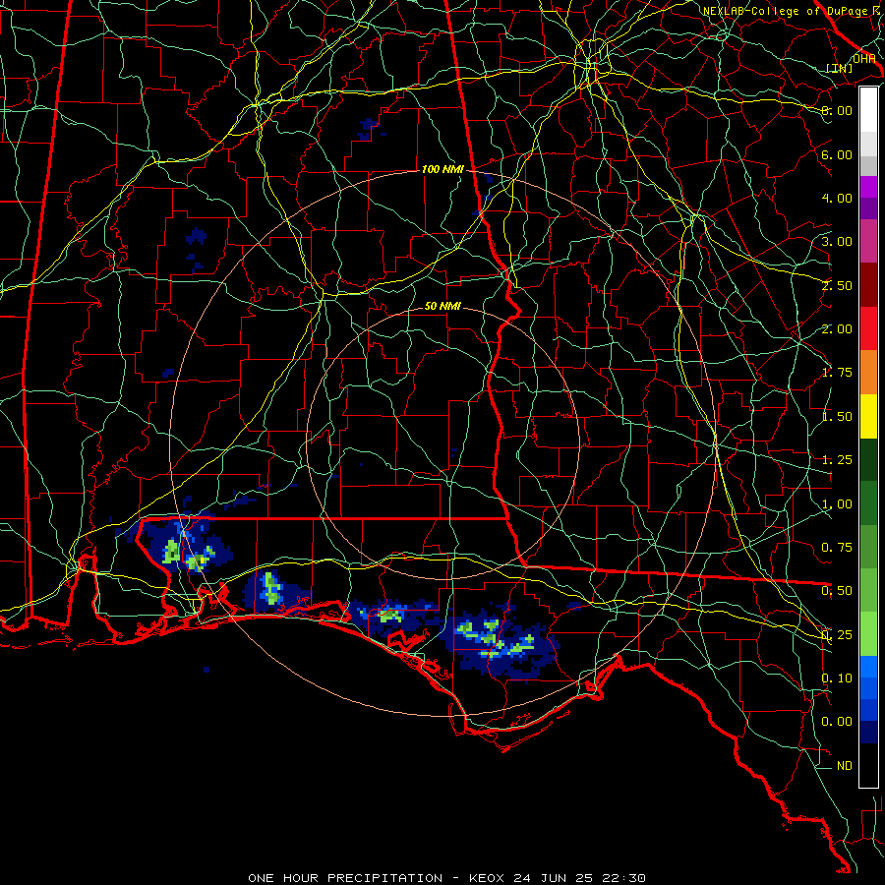Click the 0.10 legend value

(x=837, y=678)
